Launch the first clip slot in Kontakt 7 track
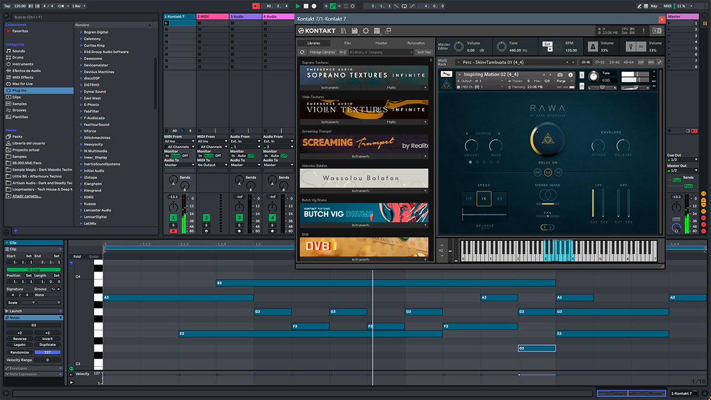This screenshot has height=400, width=711. tap(166, 23)
